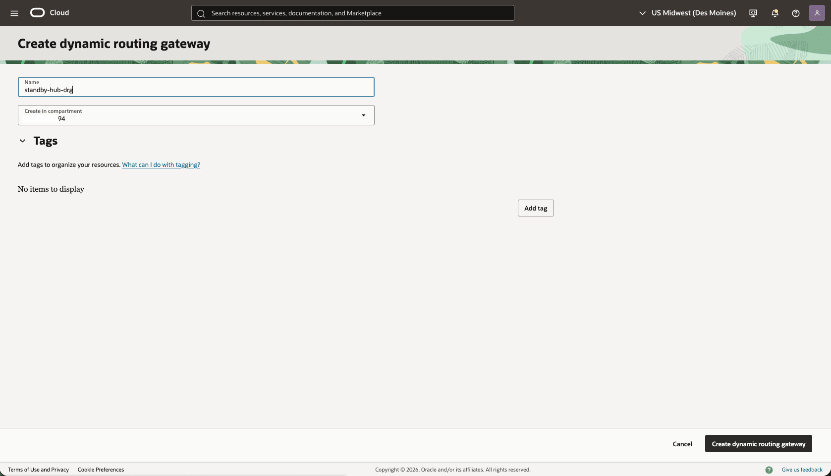Collapse the Tags section
Image resolution: width=831 pixels, height=476 pixels.
pos(22,141)
